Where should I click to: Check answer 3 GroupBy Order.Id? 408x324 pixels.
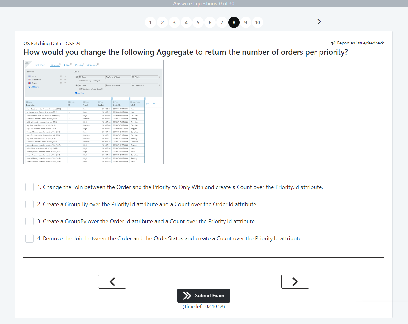pos(29,221)
